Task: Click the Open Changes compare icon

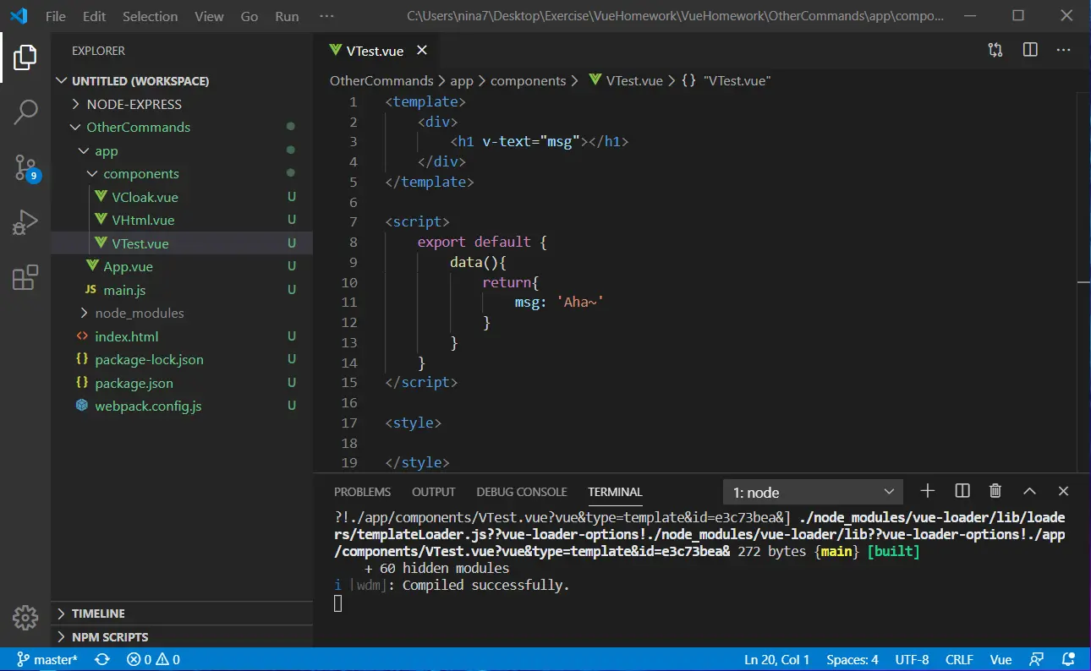Action: [x=995, y=51]
